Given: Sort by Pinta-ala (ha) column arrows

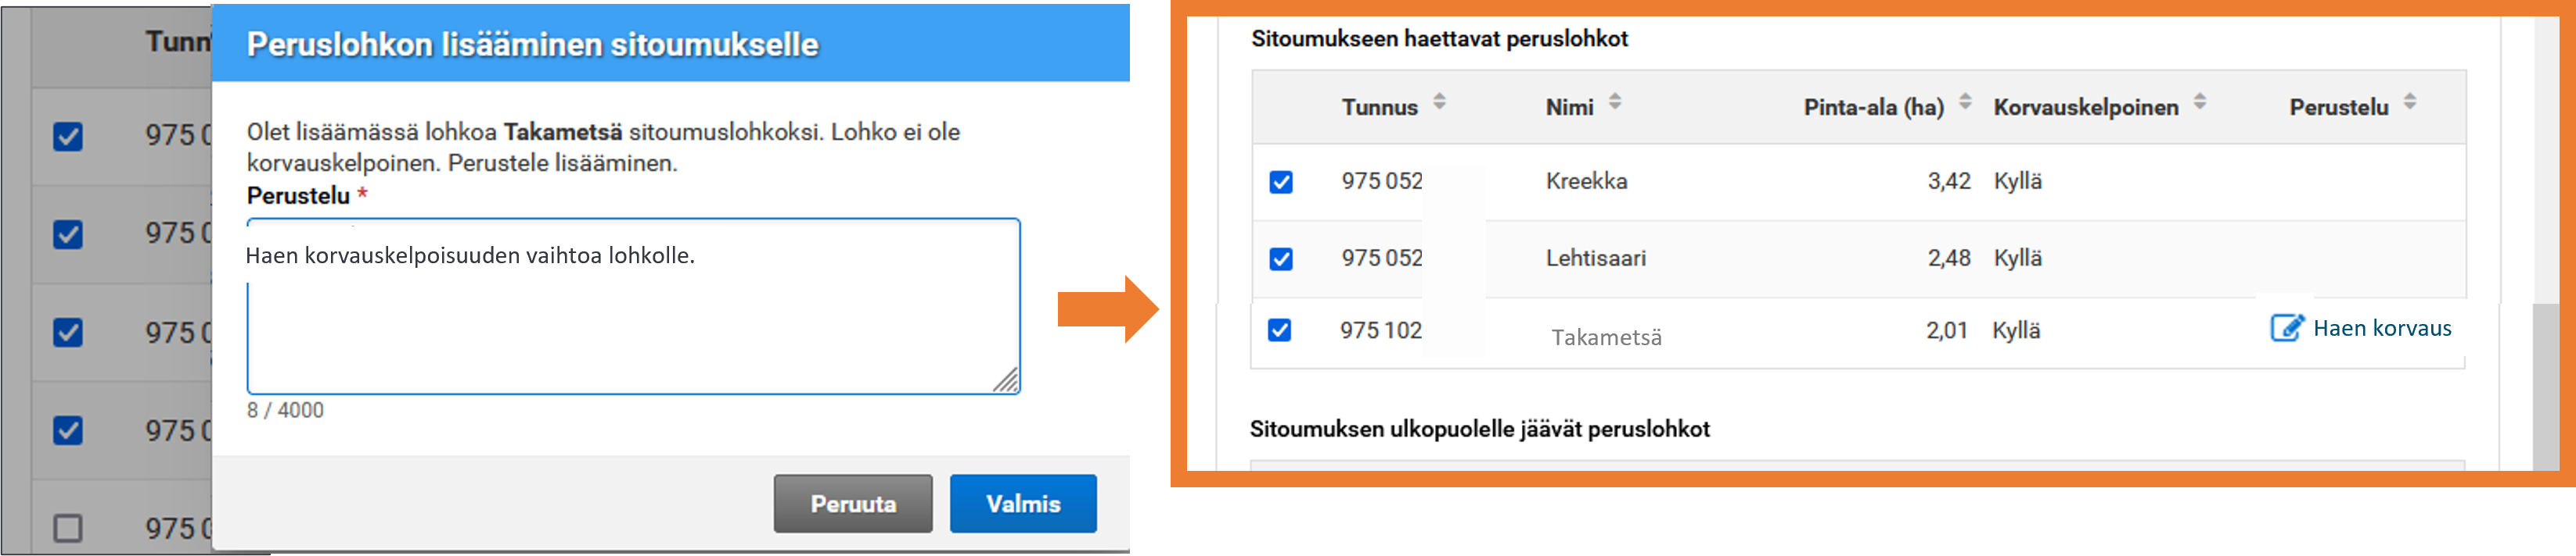Looking at the screenshot, I should click(1964, 102).
